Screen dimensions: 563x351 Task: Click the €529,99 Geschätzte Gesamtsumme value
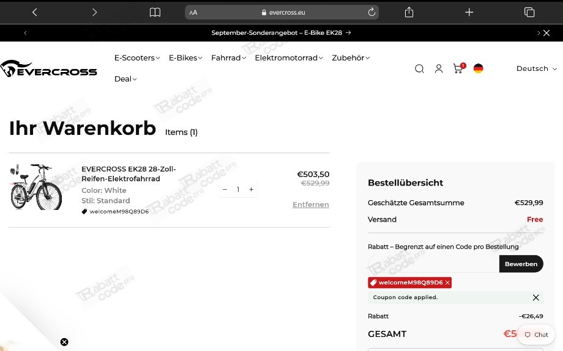[529, 203]
